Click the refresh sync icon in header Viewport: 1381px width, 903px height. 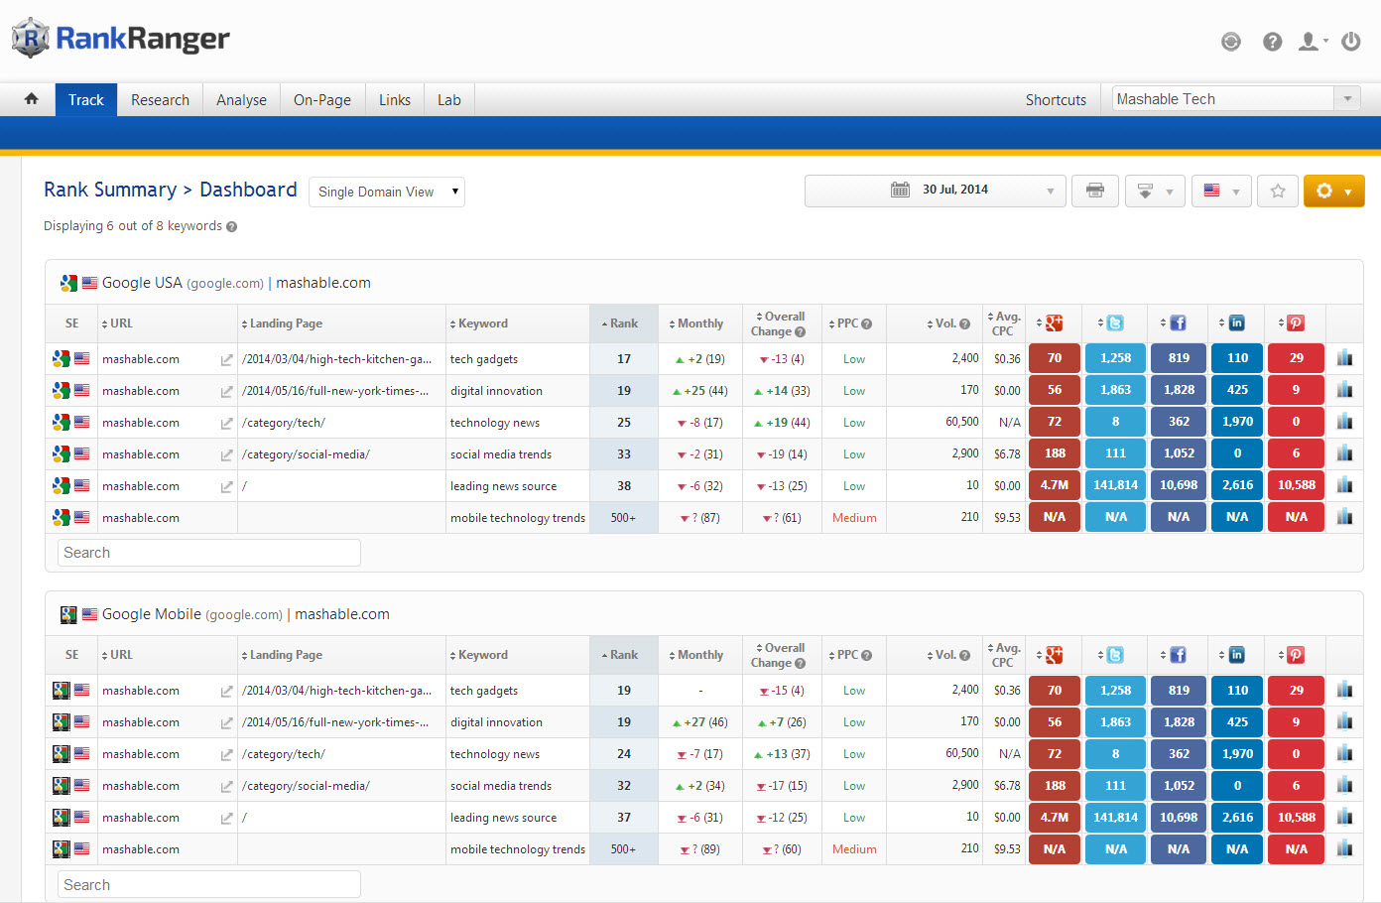1230,42
